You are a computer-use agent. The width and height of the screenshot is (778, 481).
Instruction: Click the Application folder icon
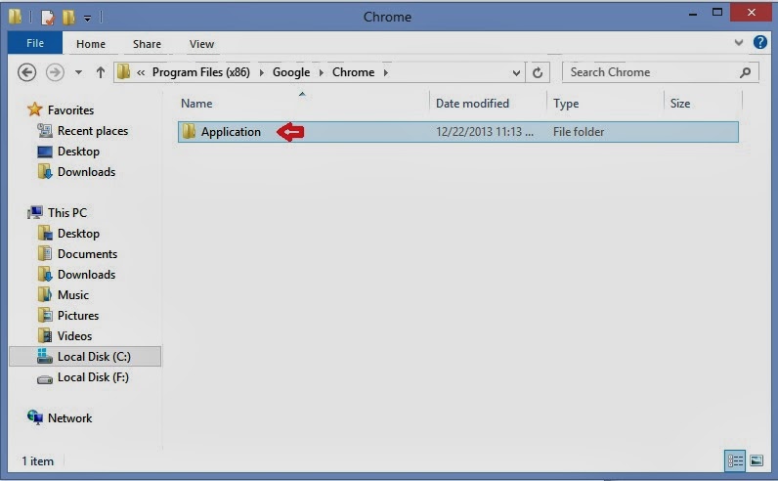click(x=189, y=132)
